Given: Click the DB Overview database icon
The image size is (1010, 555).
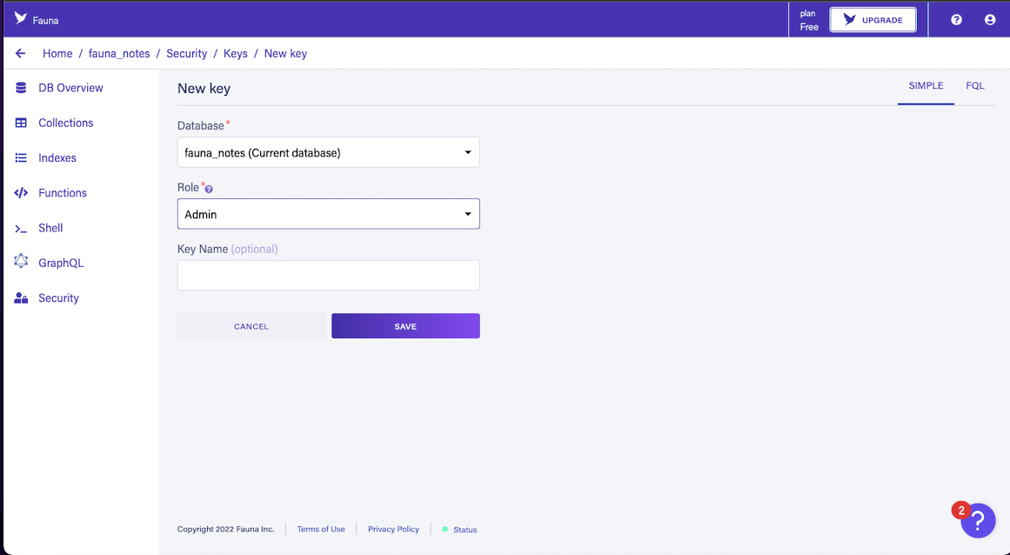Looking at the screenshot, I should point(21,88).
